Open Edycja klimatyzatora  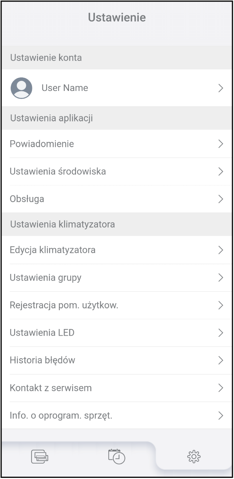tap(53, 250)
